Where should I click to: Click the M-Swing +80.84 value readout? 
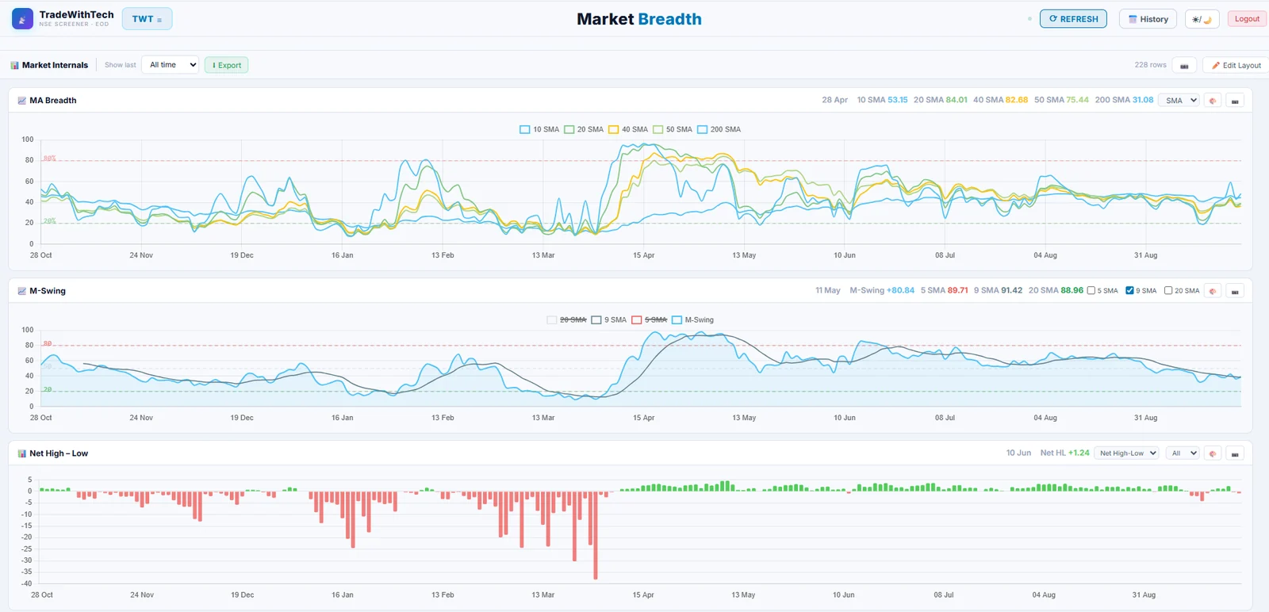(x=882, y=290)
